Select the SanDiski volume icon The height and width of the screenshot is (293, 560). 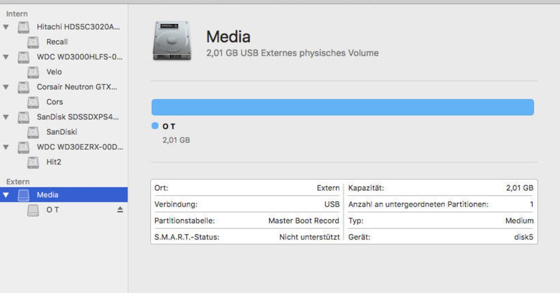[x=32, y=132]
